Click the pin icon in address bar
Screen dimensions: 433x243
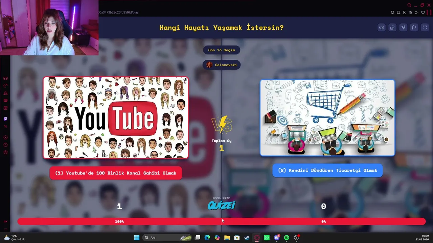pyautogui.click(x=392, y=12)
